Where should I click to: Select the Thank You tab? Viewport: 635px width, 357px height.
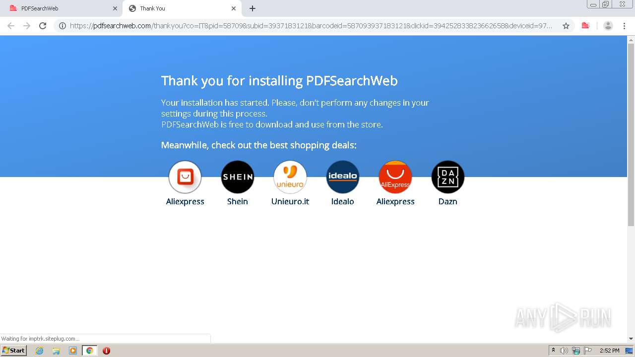click(181, 8)
